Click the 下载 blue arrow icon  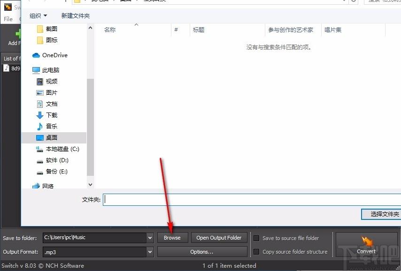[x=39, y=115]
